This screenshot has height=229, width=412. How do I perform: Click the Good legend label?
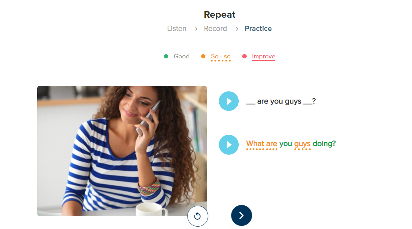182,56
